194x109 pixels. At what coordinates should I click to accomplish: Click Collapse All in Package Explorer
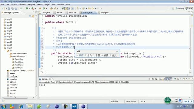click(x=30, y=16)
